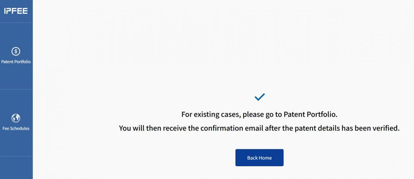Select the Patent Portfolio sidebar label
414x179 pixels.
16,62
